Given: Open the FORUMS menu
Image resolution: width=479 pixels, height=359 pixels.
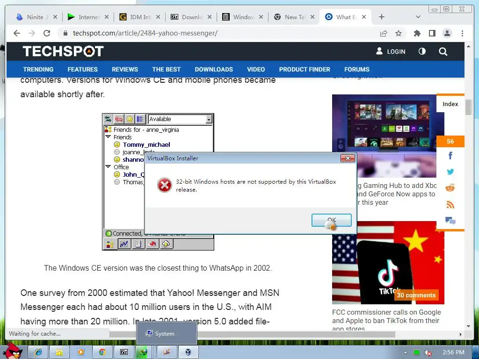Looking at the screenshot, I should click(x=357, y=69).
